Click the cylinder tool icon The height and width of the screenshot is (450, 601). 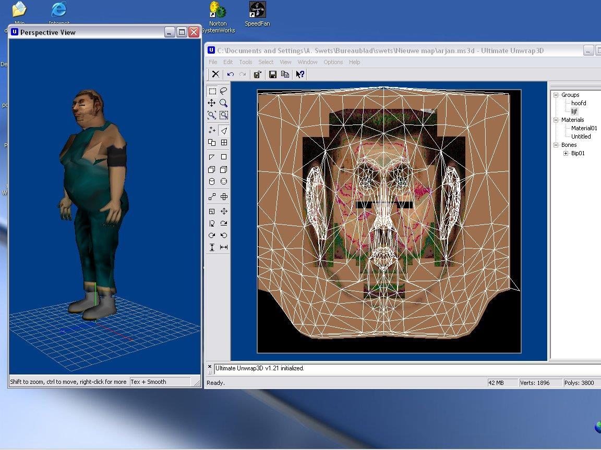pos(212,181)
